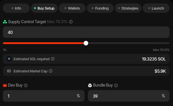The image size is (173, 106).
Task: Click the Estimated SOL required label
Action: coord(32,59)
